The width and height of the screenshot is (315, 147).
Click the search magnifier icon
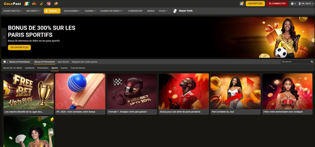pyautogui.click(x=312, y=62)
